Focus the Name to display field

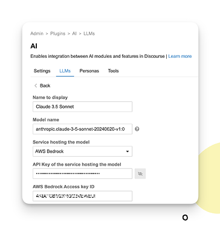tap(82, 107)
